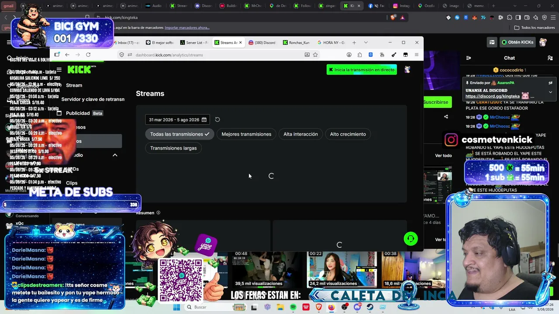Open Publicidad Beta in the sidebar
559x314 pixels.
84,113
